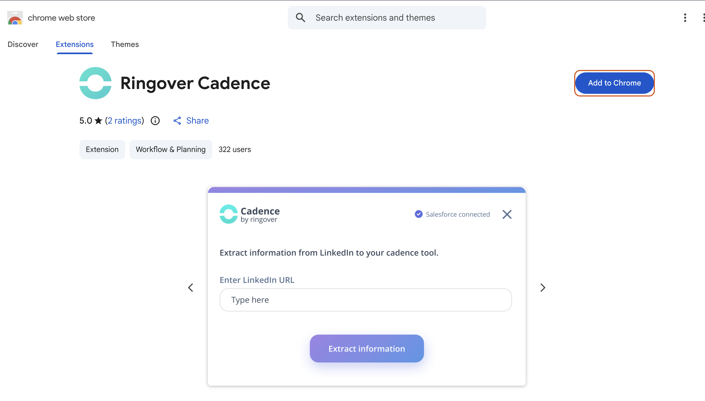Click the Add to Chrome button
Screen dimensions: 705x401
tap(614, 83)
